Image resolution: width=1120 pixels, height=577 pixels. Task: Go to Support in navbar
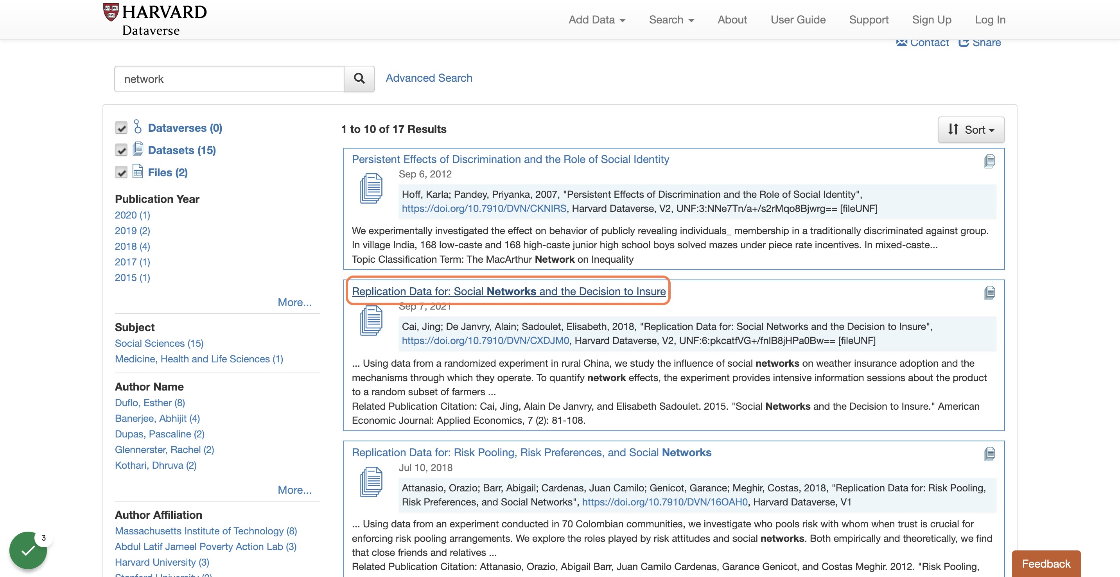[868, 20]
